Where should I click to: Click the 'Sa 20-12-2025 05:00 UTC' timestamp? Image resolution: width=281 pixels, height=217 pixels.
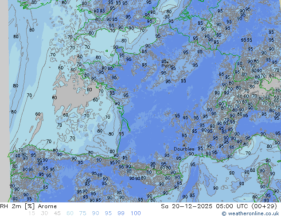(x=205, y=206)
